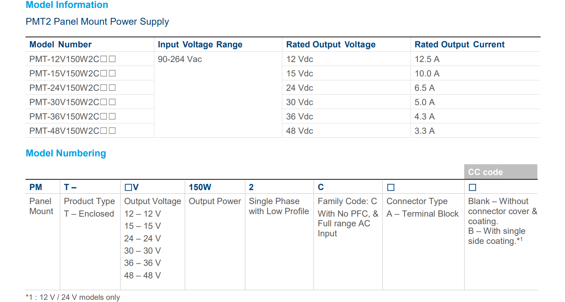This screenshot has height=302, width=565.
Task: Select the PMT2 Panel Mount Power Supply title
Action: [x=97, y=22]
